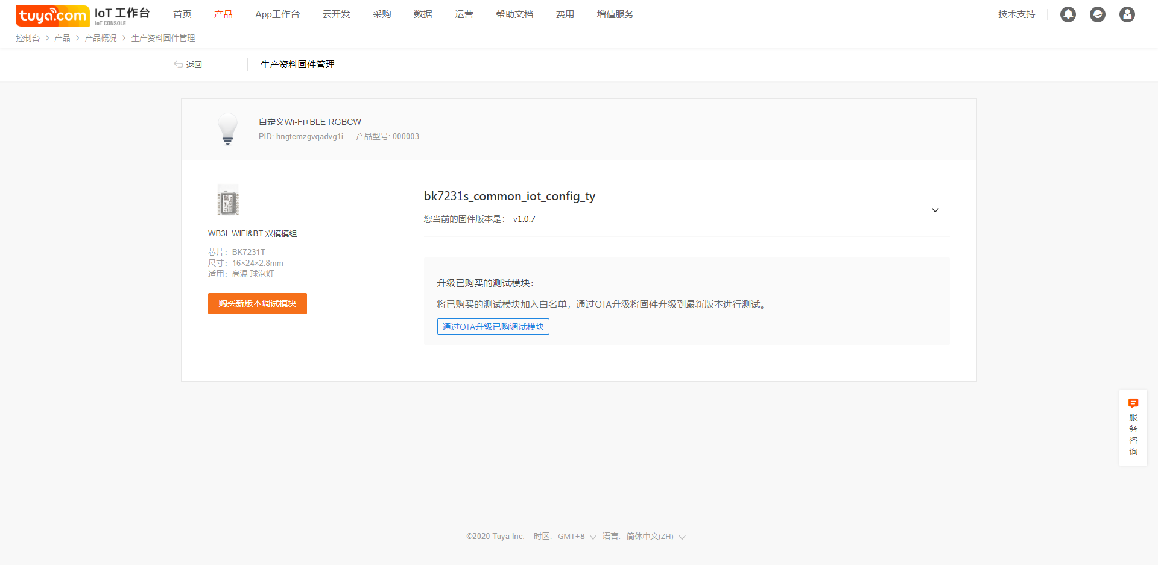Click the 自定义Wi-Fi+BLE RGBCW product name

click(310, 122)
